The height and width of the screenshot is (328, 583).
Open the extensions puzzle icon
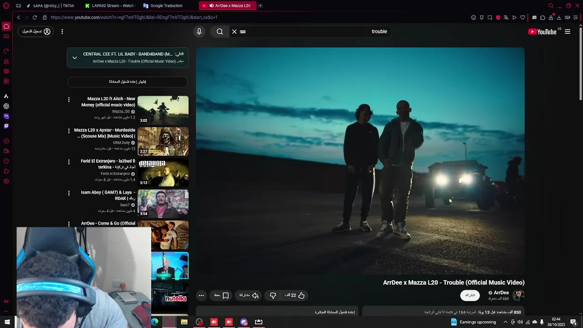tap(543, 17)
